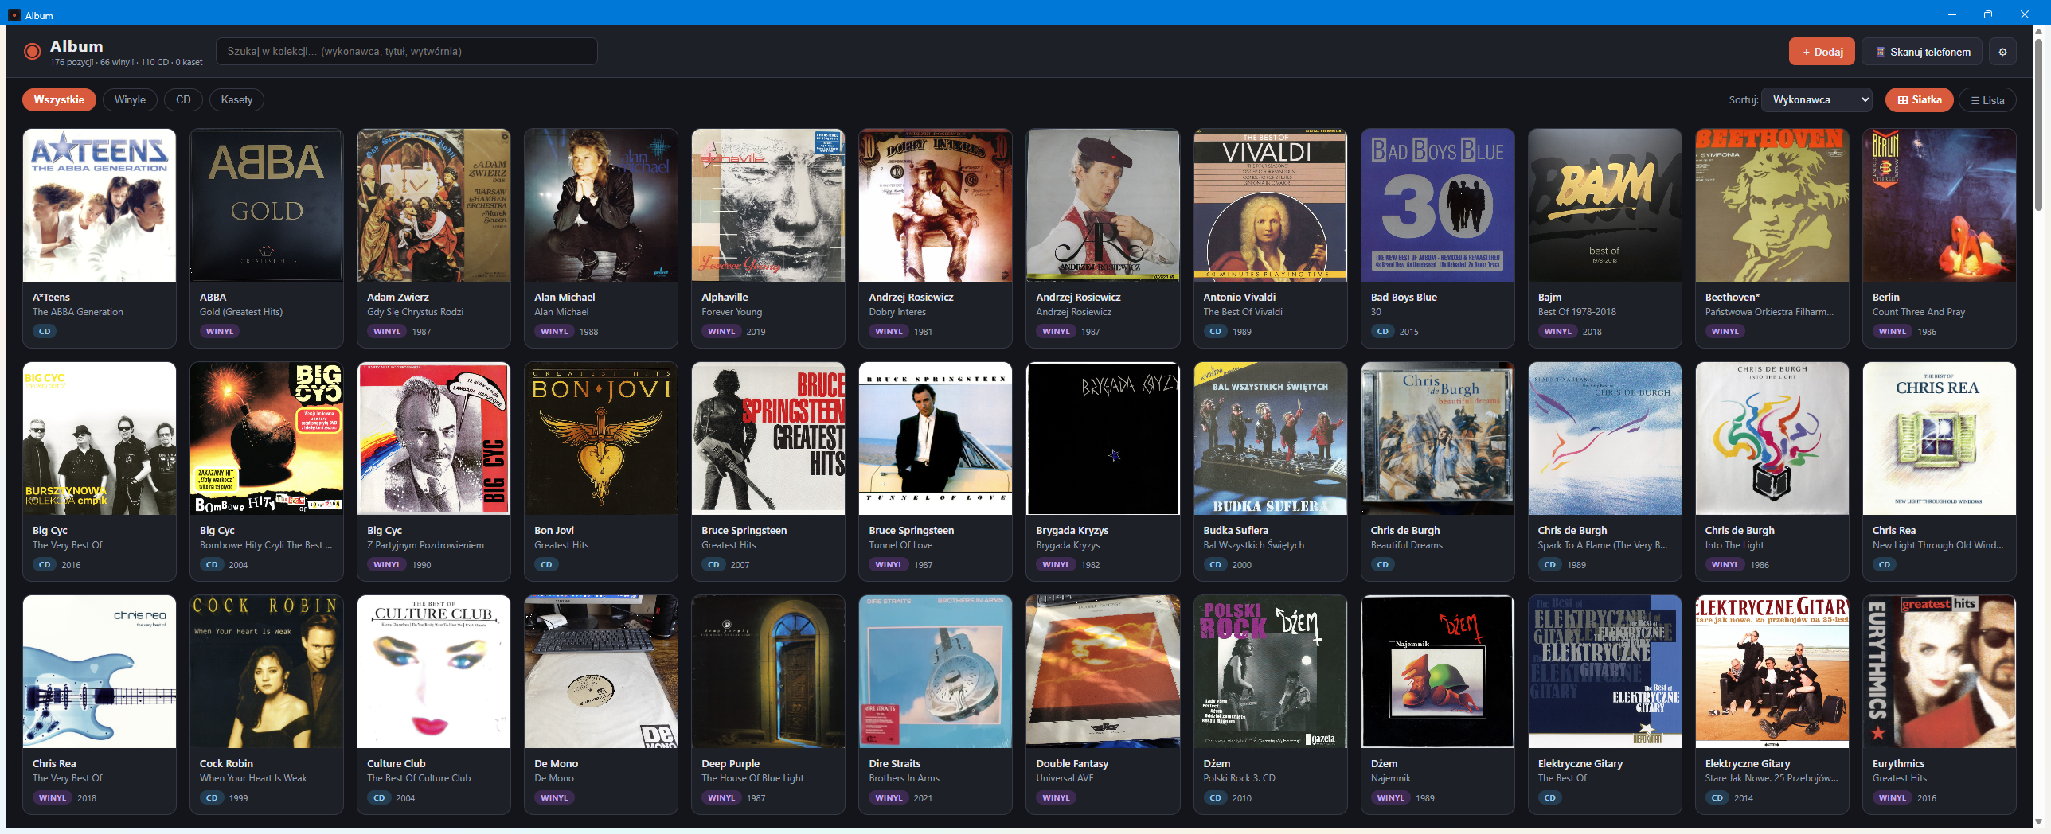Click the CD badge on Budka Suflera card
The image size is (2051, 834).
(x=1215, y=565)
